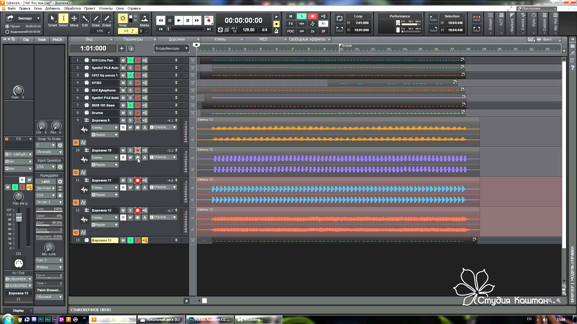
Task: Mute the Drums track
Action: (x=123, y=112)
